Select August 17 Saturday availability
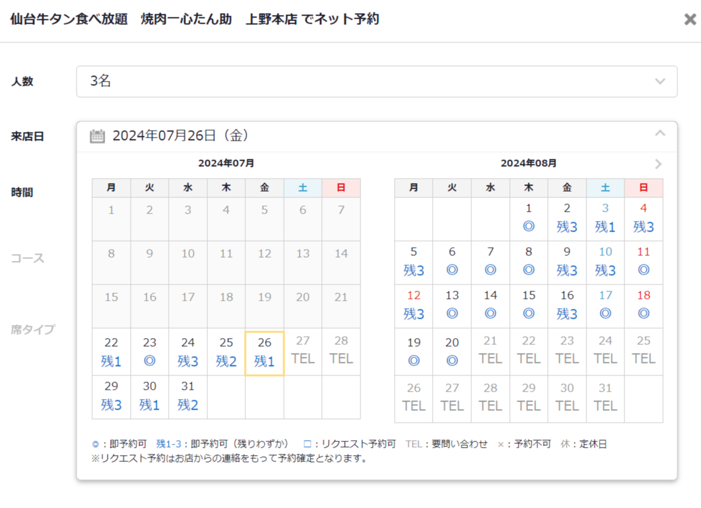The image size is (701, 508). [x=605, y=305]
